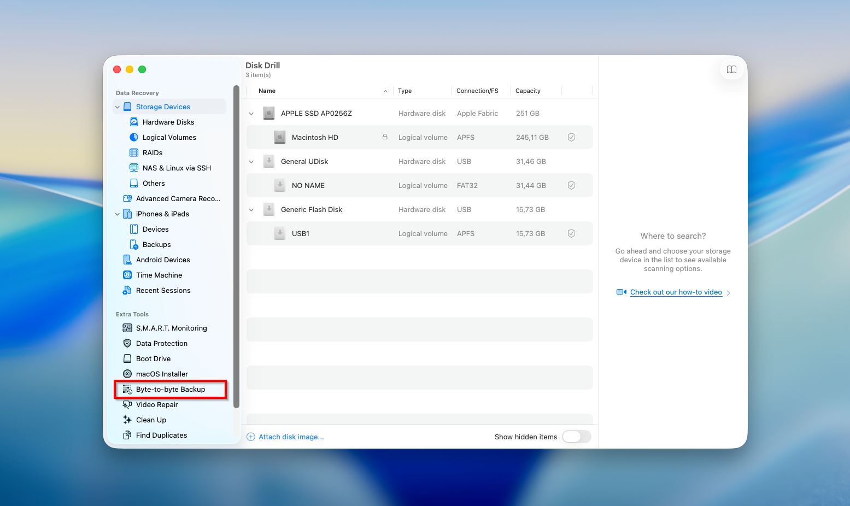Image resolution: width=850 pixels, height=506 pixels.
Task: Open the Check out our how-to video link
Action: click(676, 292)
